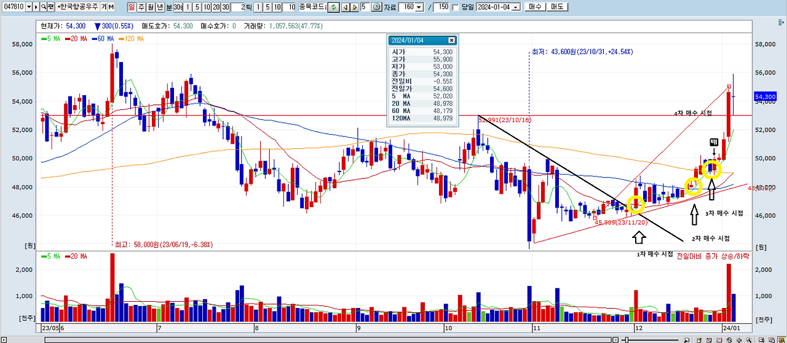Select the 30-minute interval button

[226, 7]
